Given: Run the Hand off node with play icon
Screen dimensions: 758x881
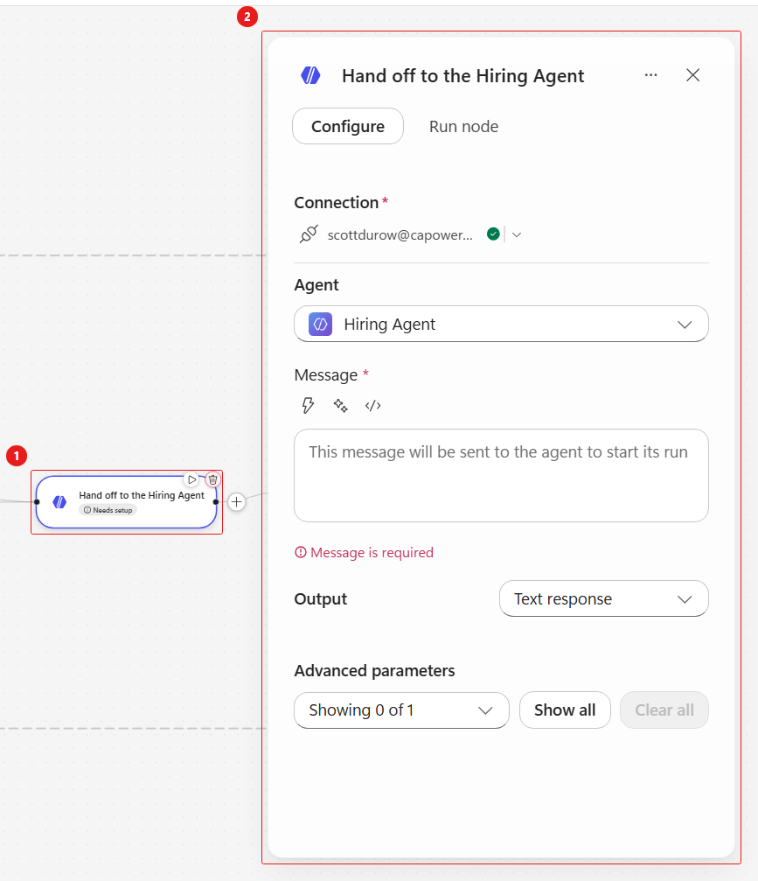Looking at the screenshot, I should (192, 479).
